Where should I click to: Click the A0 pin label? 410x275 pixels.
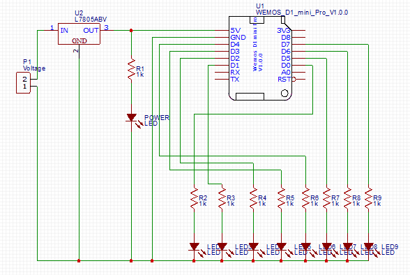click(x=286, y=72)
